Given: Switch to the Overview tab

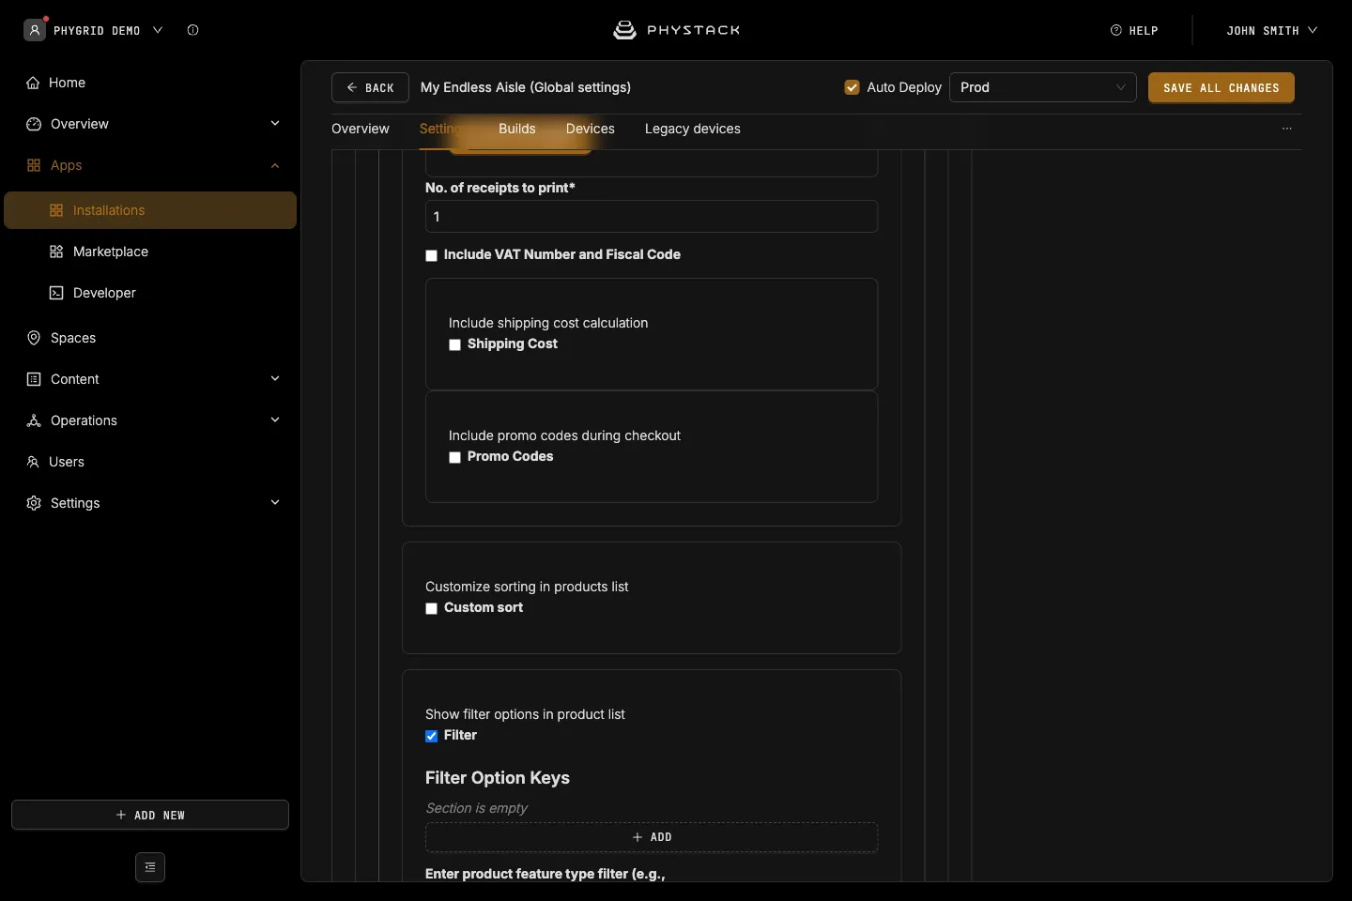Looking at the screenshot, I should pyautogui.click(x=361, y=129).
